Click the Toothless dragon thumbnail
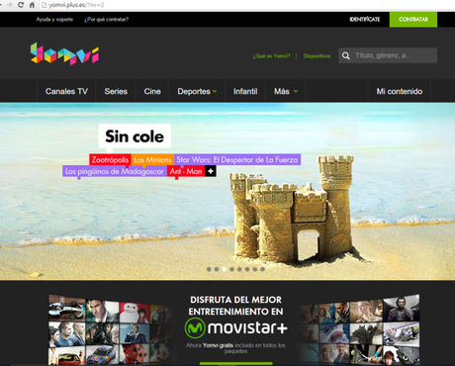The image size is (455, 366). [402, 355]
